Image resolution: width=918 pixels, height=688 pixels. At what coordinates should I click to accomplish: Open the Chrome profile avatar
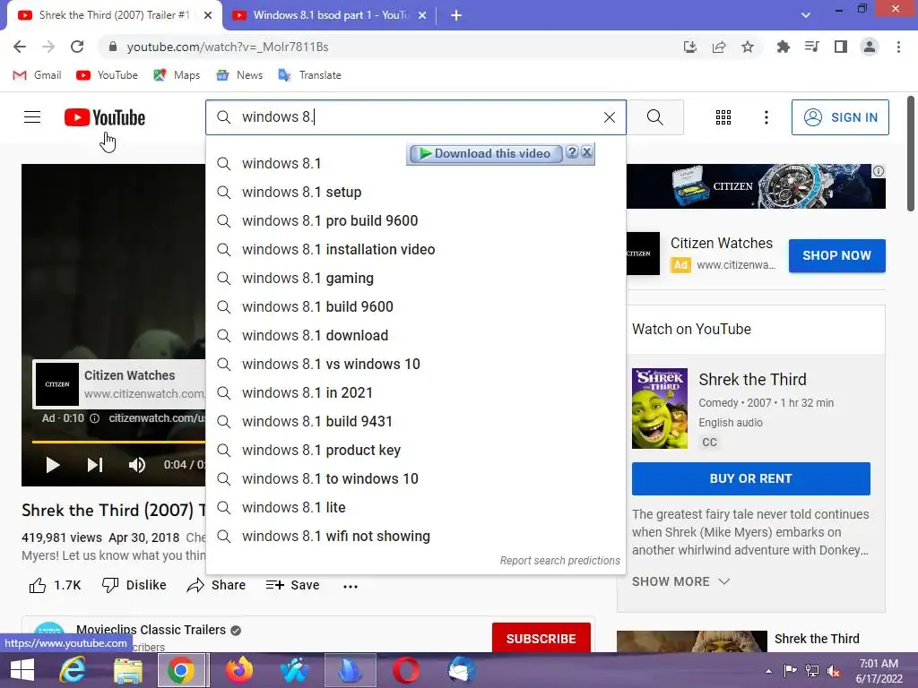870,47
